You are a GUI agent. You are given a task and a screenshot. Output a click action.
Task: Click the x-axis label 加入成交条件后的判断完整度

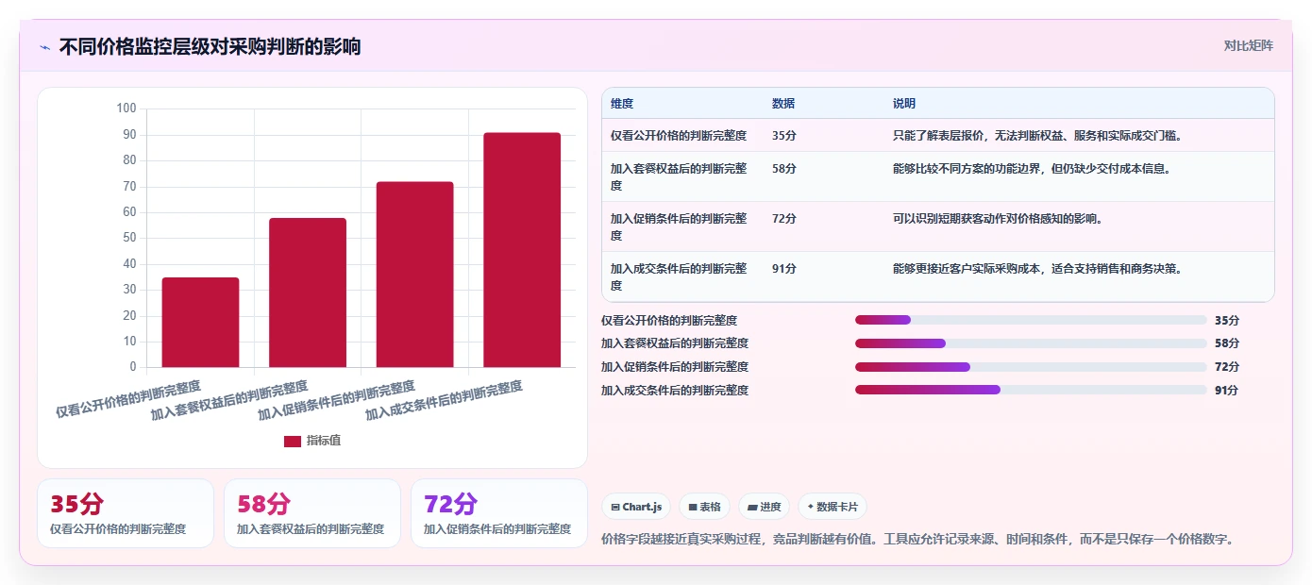tap(445, 401)
